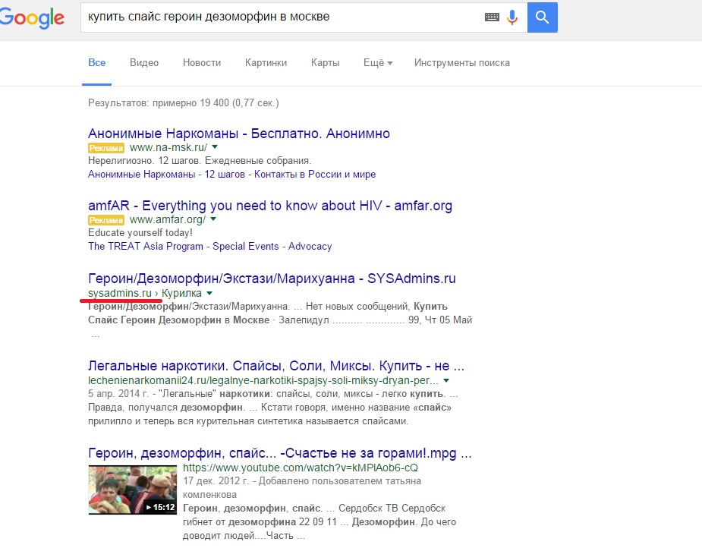702x548 pixels.
Task: Expand arrow next to www.amfar.org
Action: coord(213,219)
